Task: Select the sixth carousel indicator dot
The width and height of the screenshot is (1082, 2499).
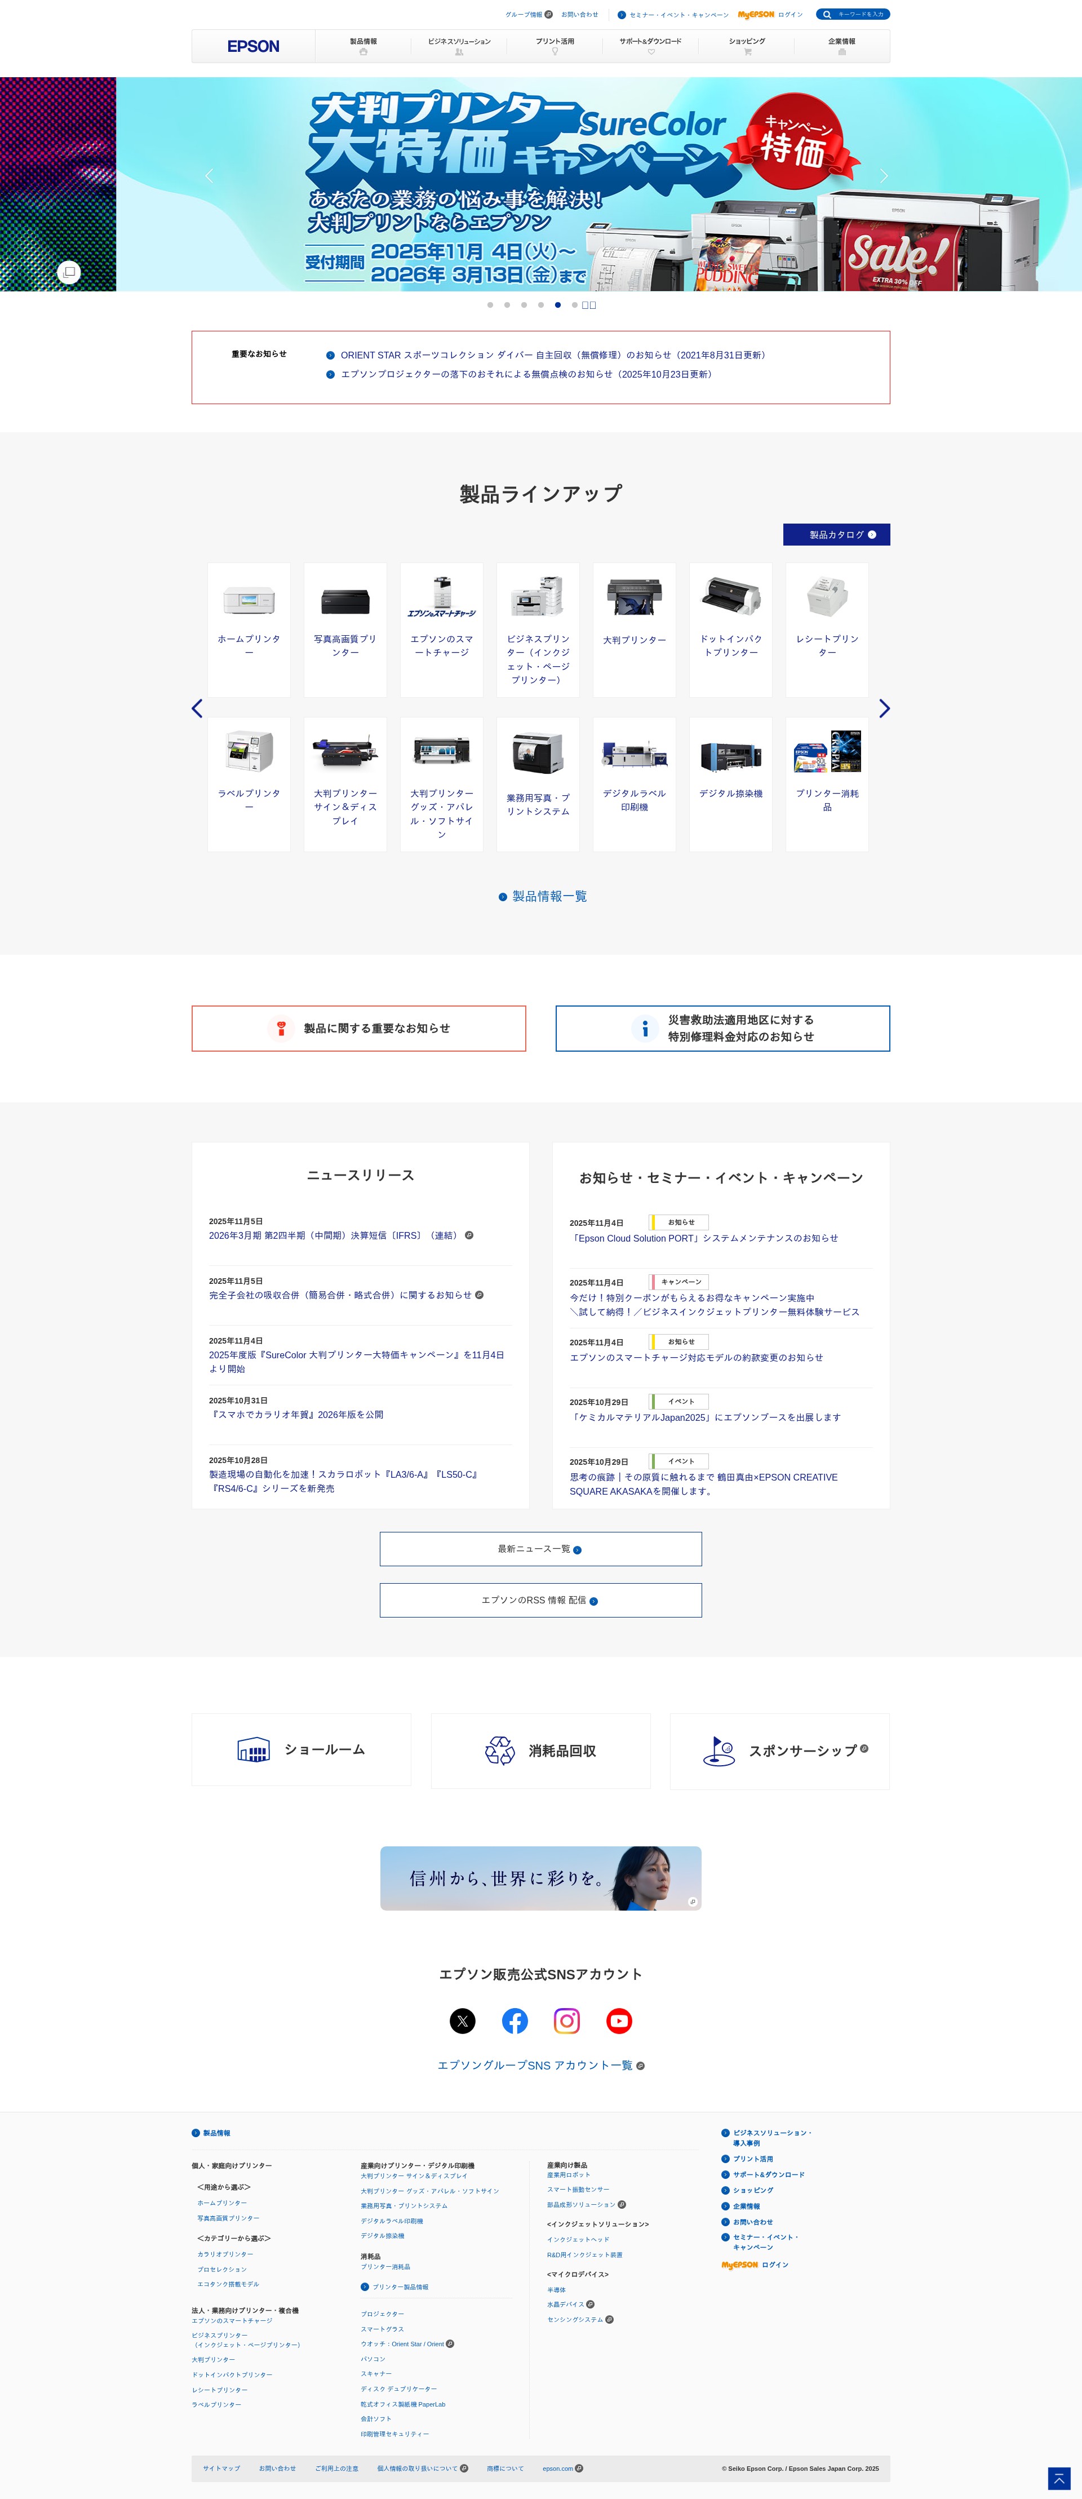Action: click(x=574, y=304)
